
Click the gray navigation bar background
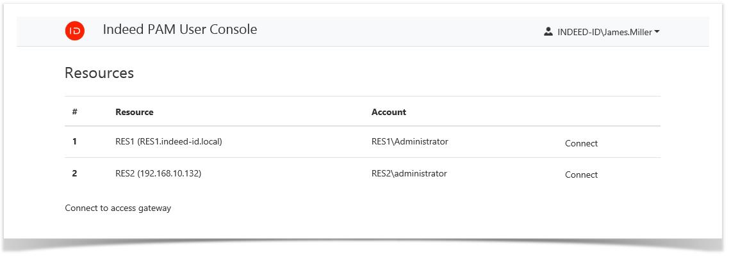coord(384,31)
